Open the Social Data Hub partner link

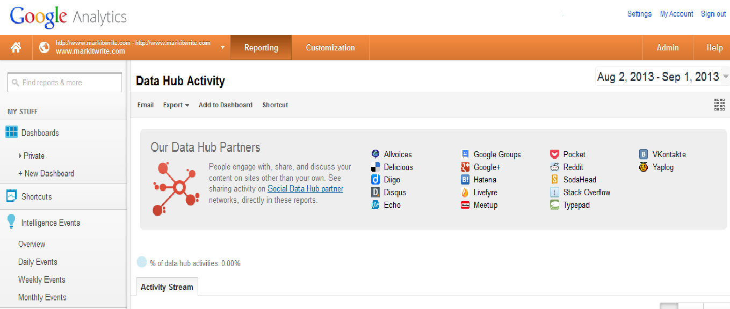[305, 189]
